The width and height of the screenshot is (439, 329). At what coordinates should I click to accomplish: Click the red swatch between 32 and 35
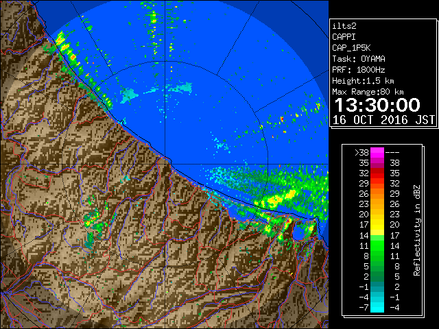(x=377, y=173)
